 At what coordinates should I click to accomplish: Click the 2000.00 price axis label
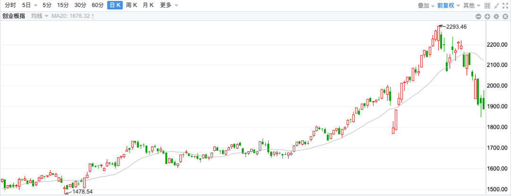click(x=497, y=85)
